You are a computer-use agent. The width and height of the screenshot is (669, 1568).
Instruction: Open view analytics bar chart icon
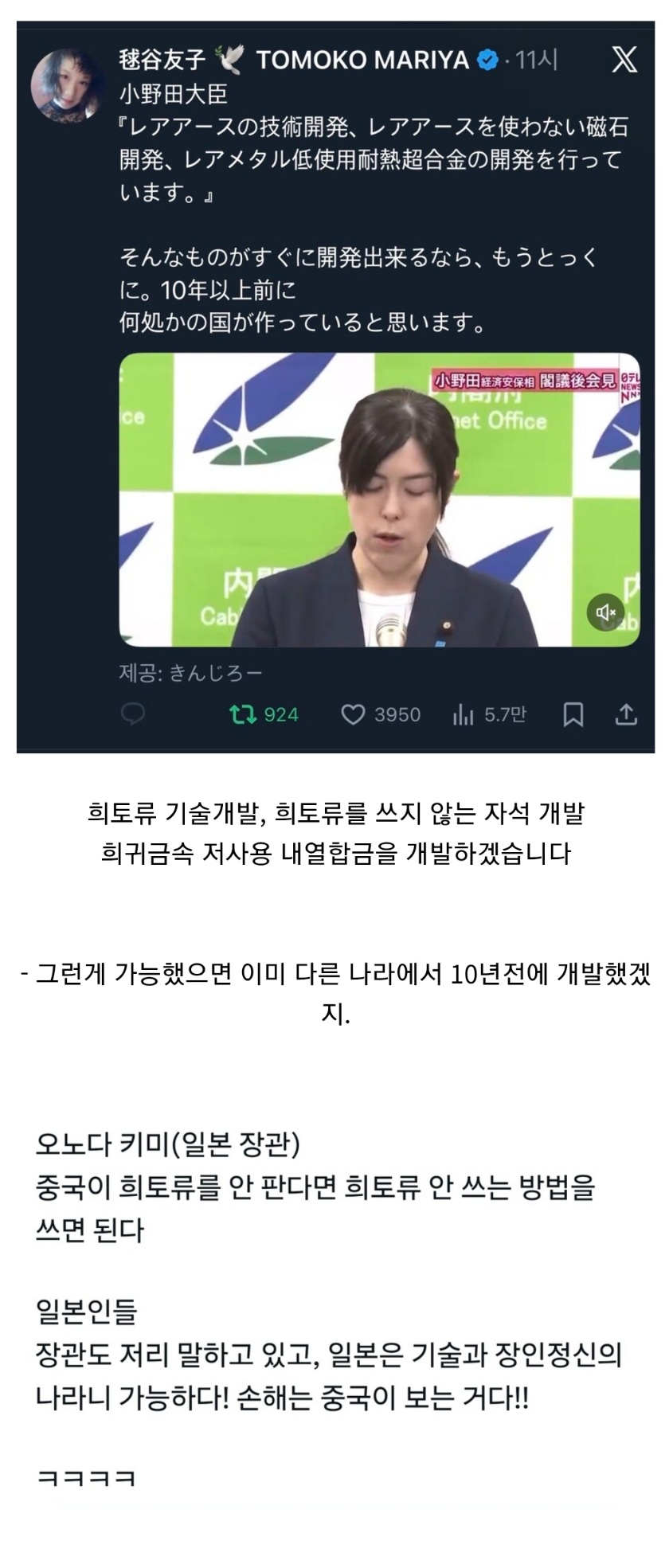pos(463,714)
